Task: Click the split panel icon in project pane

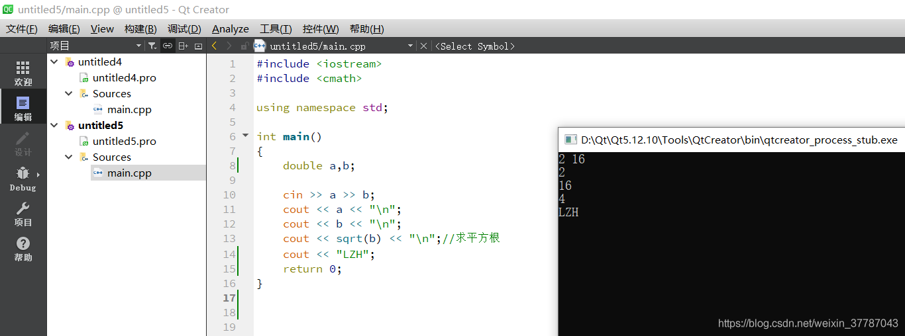Action: 183,46
